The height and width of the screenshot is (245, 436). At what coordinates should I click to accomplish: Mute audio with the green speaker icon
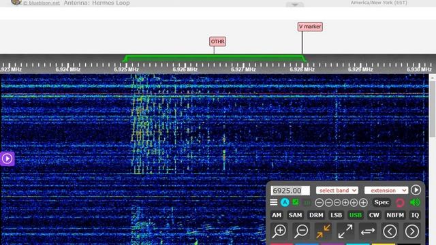415,203
